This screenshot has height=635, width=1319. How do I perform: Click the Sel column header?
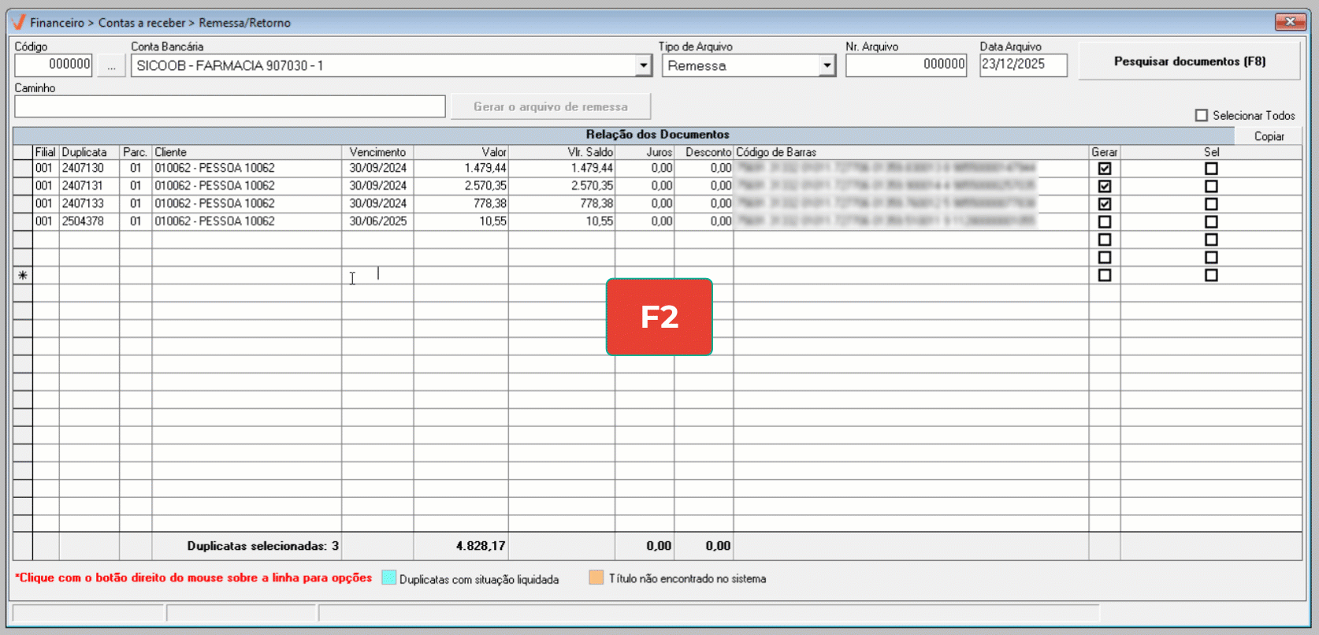[1211, 152]
